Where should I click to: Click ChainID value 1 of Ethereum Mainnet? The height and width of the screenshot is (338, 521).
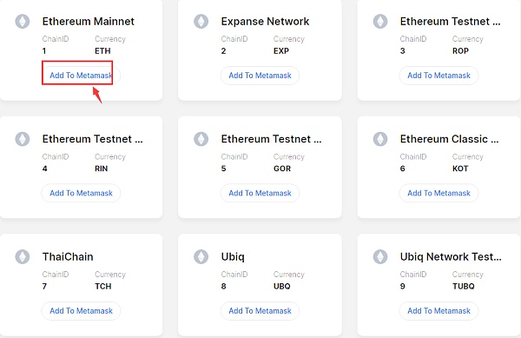(x=44, y=51)
